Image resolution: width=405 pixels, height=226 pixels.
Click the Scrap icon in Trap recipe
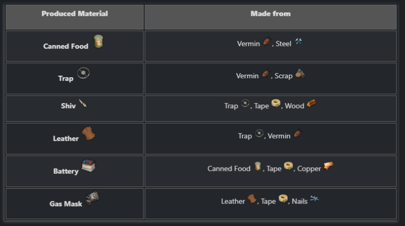click(x=300, y=74)
